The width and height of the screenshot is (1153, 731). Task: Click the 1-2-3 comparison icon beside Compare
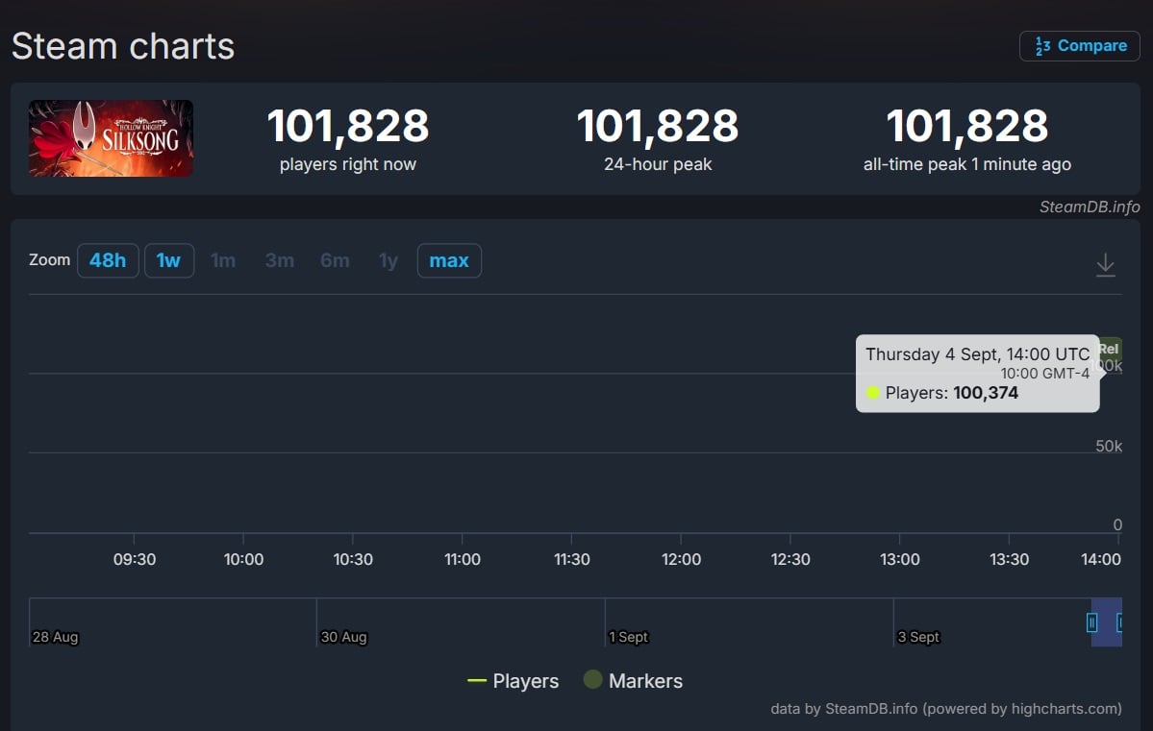tap(1041, 45)
